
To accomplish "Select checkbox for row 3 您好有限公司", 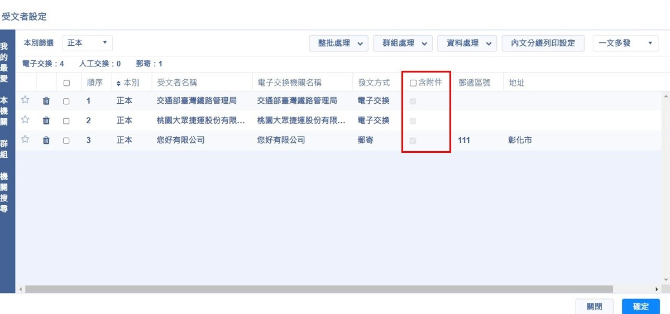I will [66, 141].
